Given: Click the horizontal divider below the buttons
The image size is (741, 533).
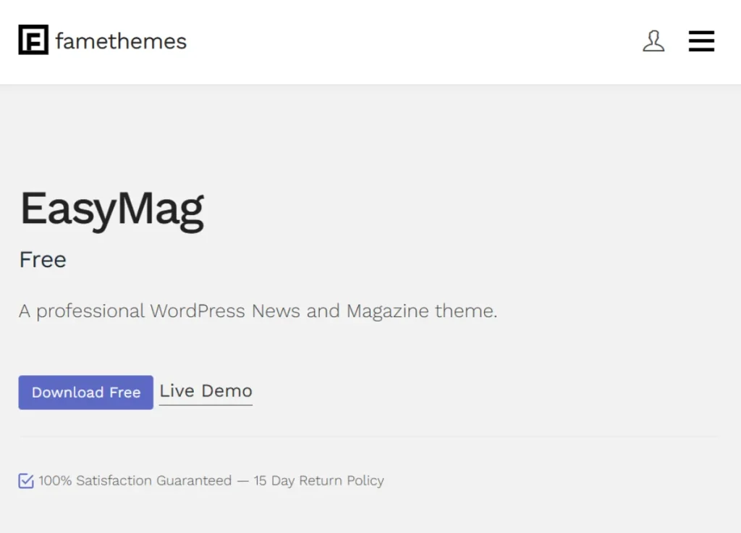Looking at the screenshot, I should click(x=369, y=437).
